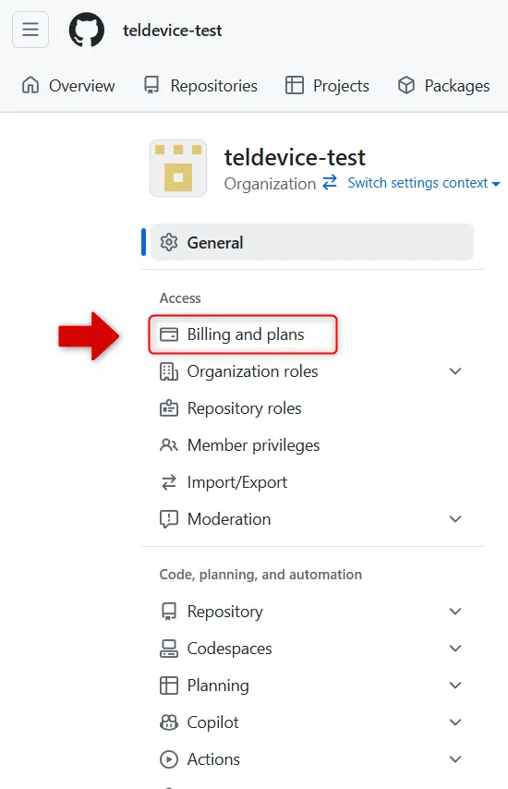Switch to the Projects tab

click(327, 86)
